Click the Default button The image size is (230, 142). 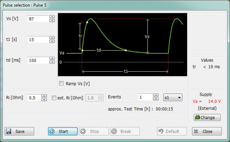pyautogui.click(x=172, y=131)
